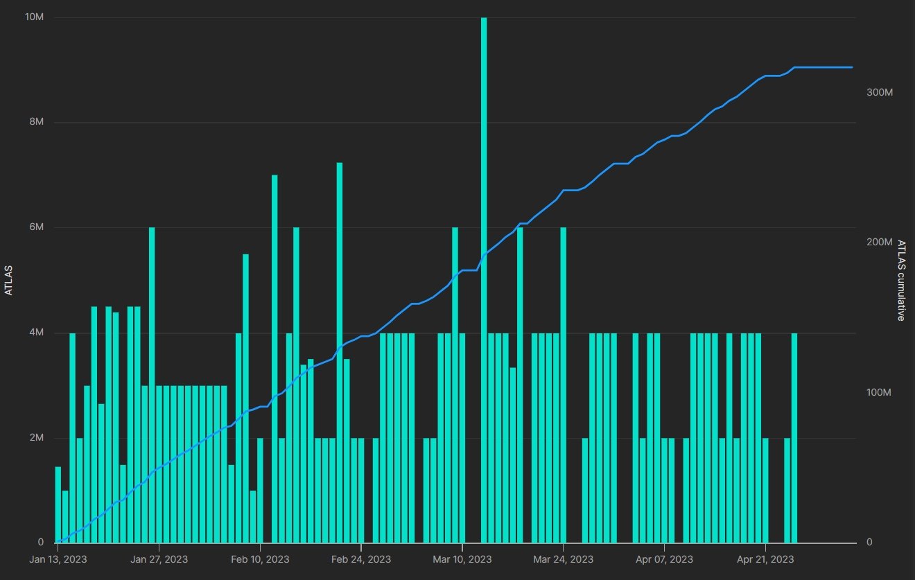Click the '300M' right axis label

click(x=878, y=92)
